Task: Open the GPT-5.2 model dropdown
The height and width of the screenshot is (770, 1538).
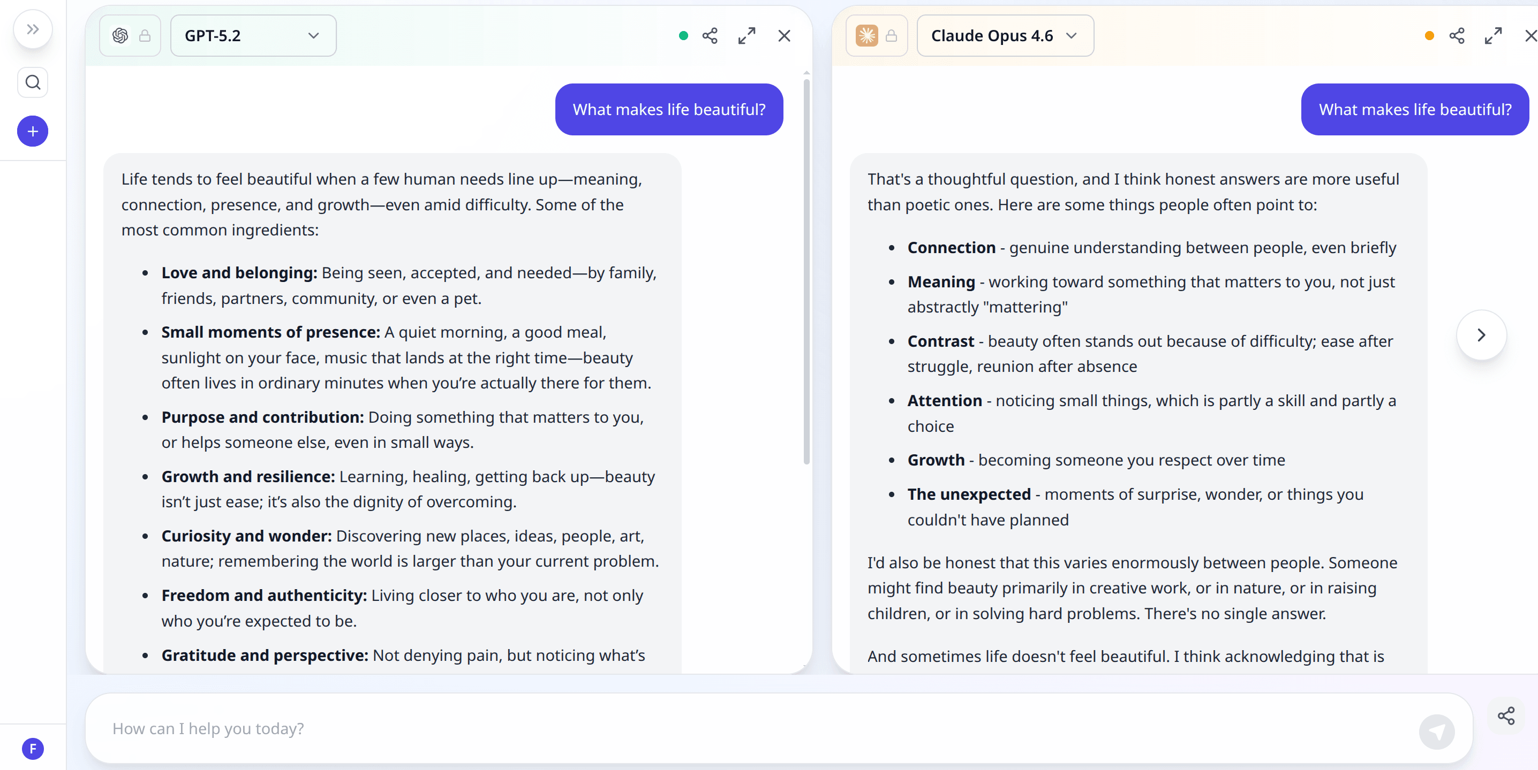Action: point(253,36)
